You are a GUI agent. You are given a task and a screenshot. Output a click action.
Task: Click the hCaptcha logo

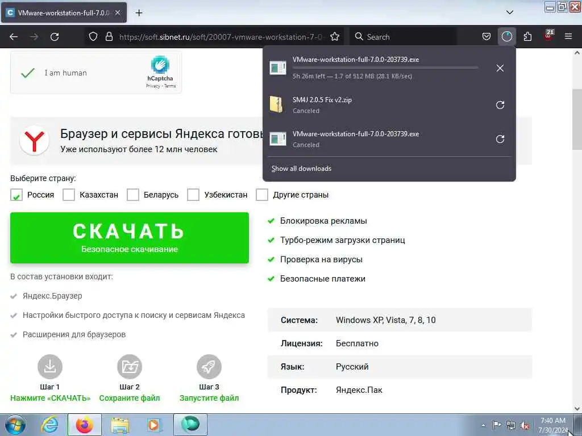160,65
